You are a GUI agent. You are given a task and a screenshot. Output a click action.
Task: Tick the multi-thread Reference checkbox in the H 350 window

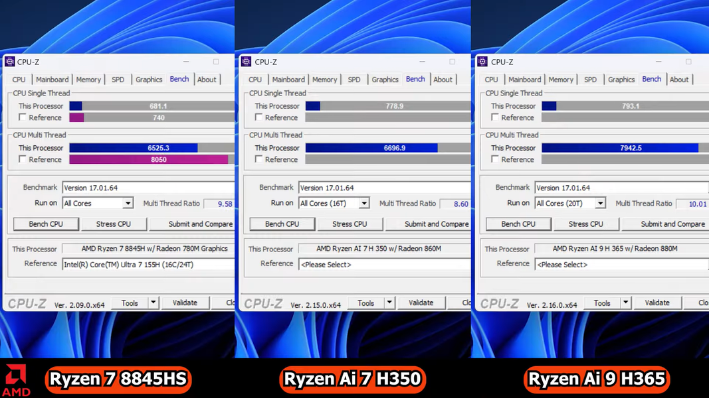click(258, 159)
